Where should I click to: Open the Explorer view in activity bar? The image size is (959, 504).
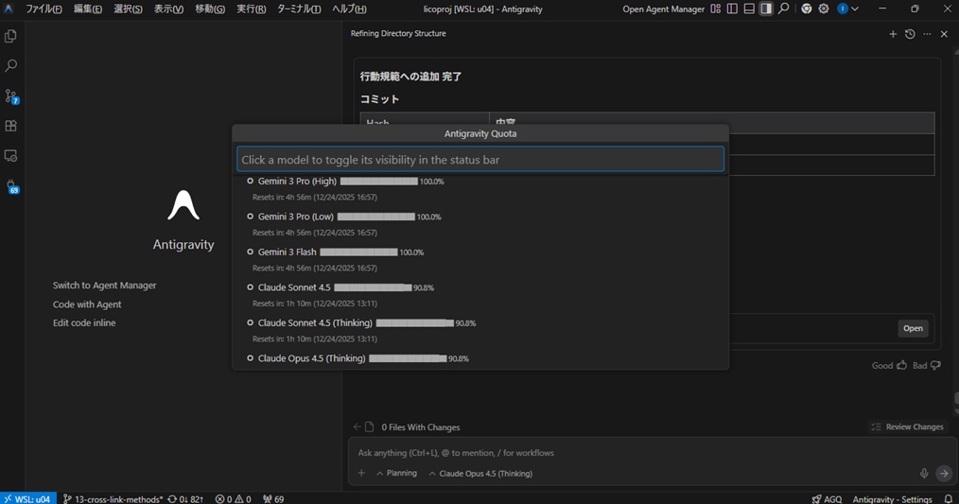(x=11, y=36)
